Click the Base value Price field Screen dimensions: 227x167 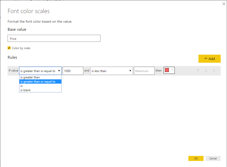(x=54, y=39)
